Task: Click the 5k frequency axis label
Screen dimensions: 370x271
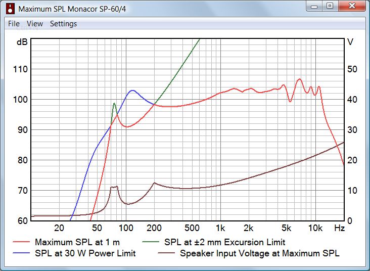Action: tap(286, 228)
